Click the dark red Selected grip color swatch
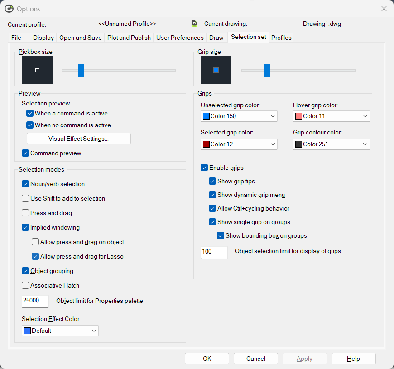 click(207, 144)
